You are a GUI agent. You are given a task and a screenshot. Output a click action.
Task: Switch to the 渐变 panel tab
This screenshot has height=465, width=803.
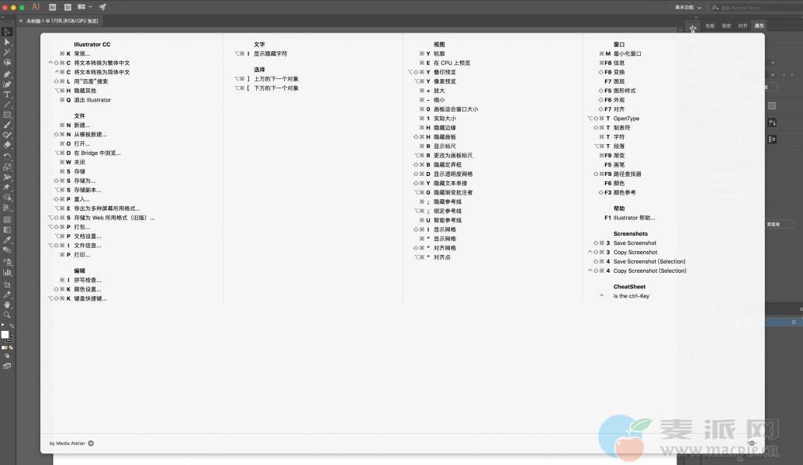tap(726, 26)
